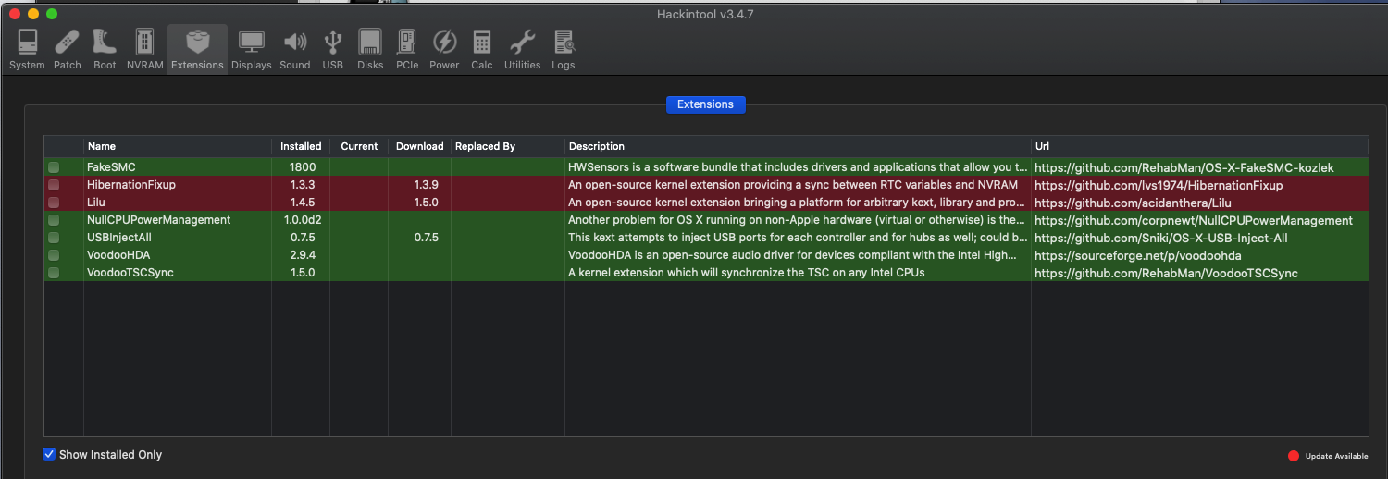This screenshot has height=479, width=1388.
Task: Open the PCIe section
Action: pyautogui.click(x=407, y=49)
